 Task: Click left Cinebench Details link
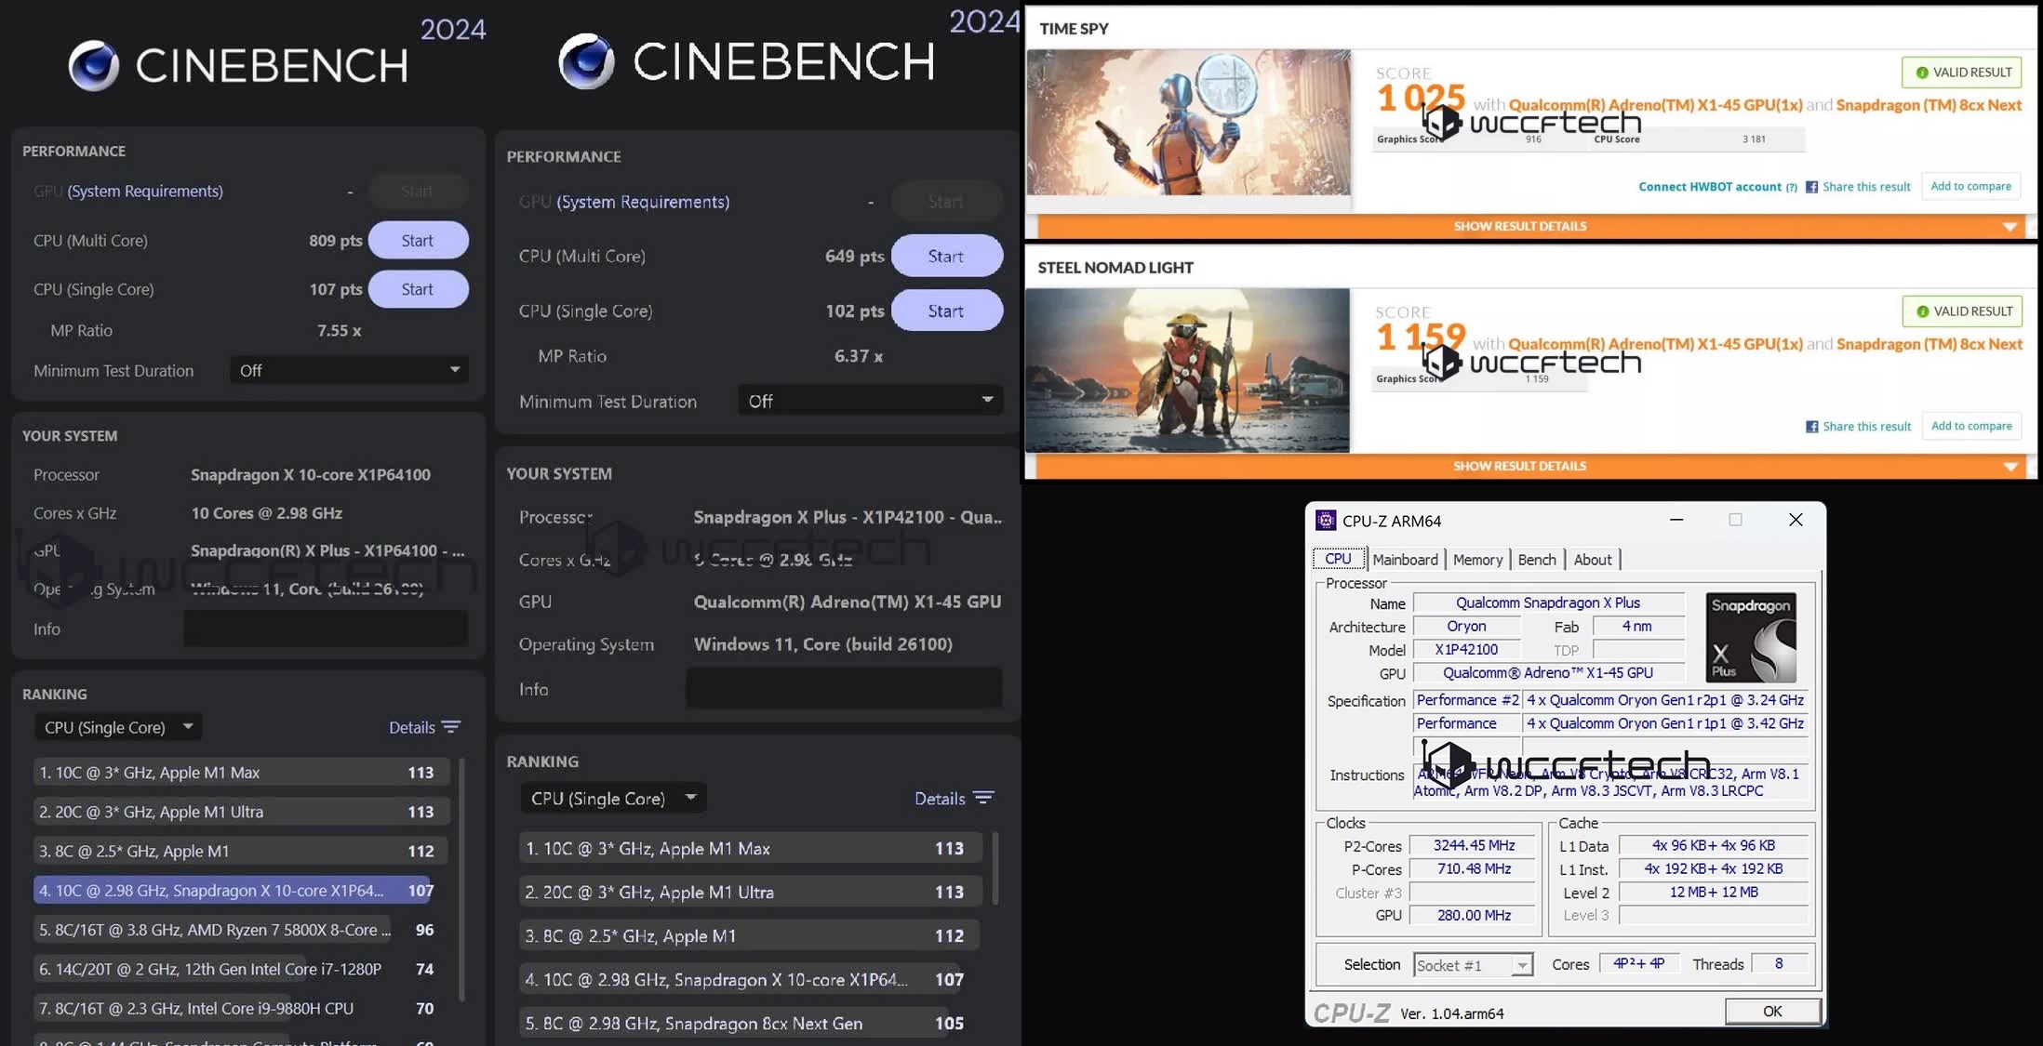coord(412,727)
